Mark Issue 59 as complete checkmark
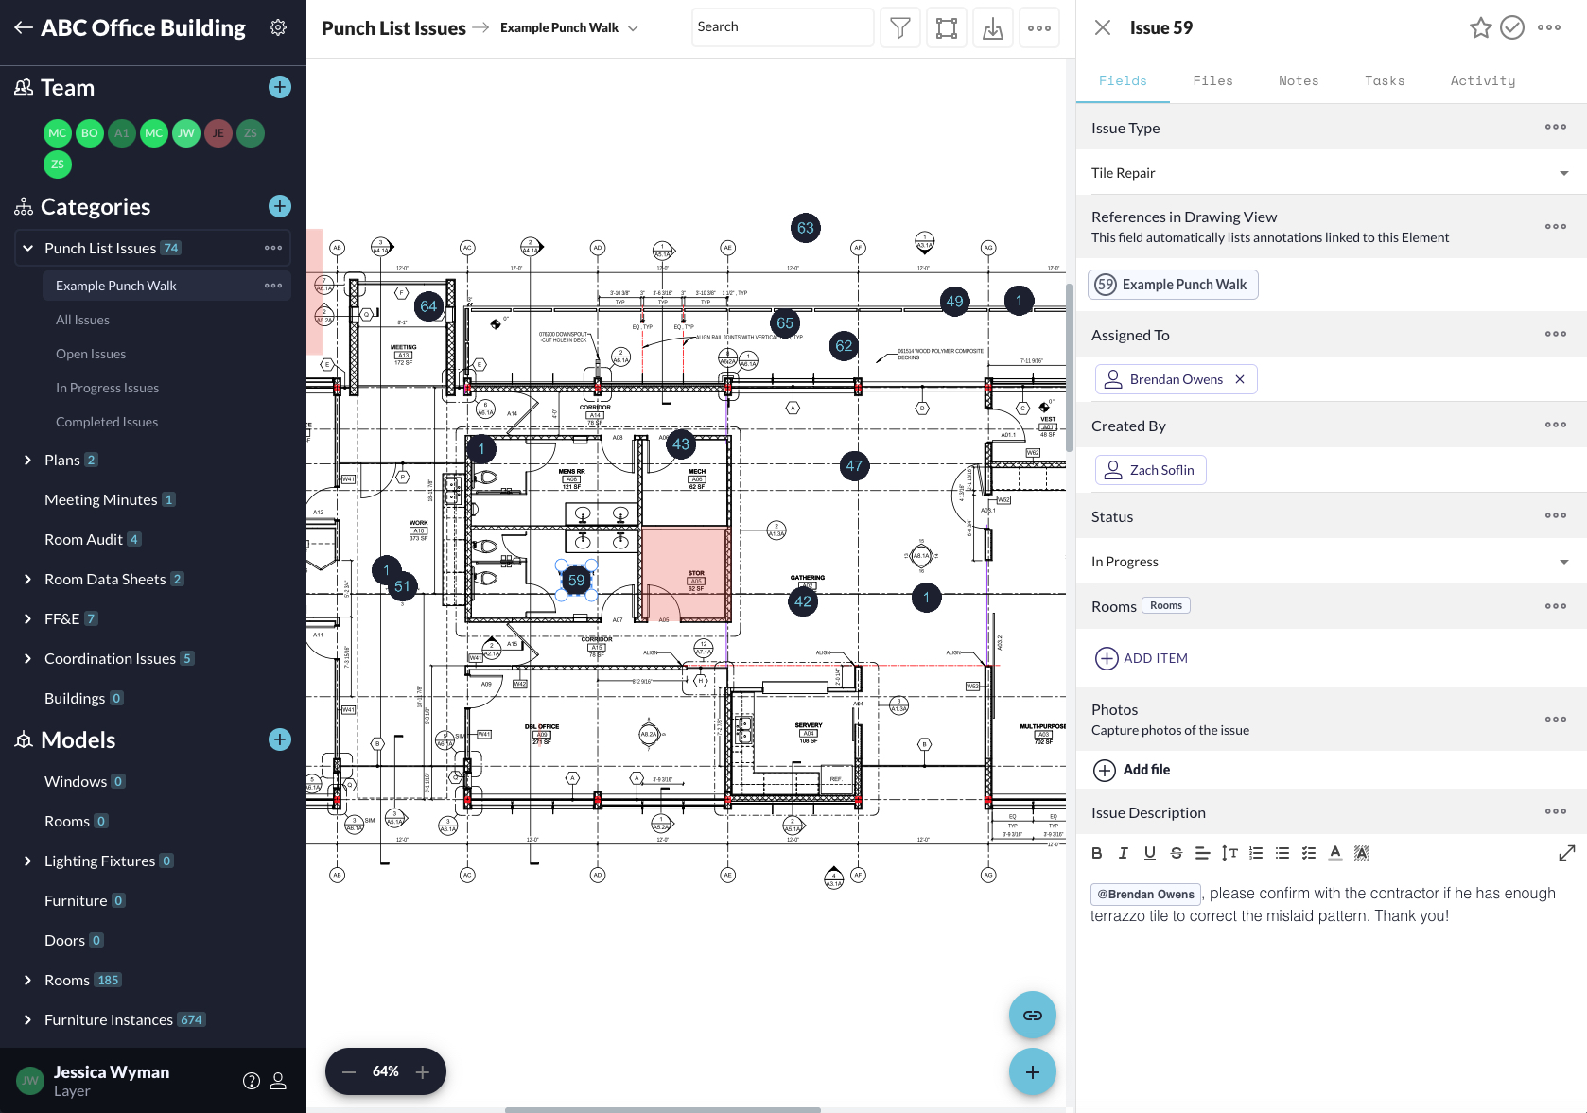 click(x=1513, y=27)
